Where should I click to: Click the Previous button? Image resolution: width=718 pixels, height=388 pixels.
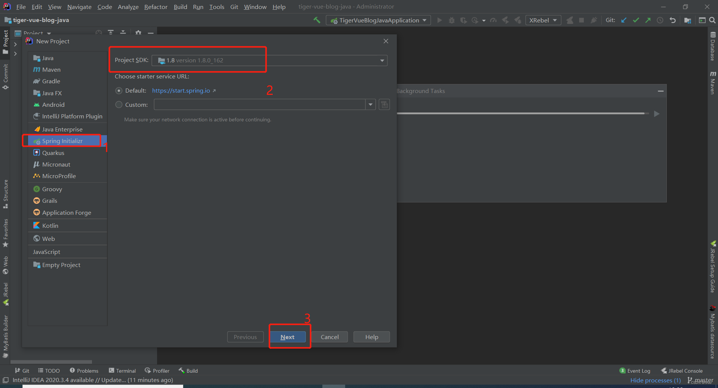tap(245, 337)
